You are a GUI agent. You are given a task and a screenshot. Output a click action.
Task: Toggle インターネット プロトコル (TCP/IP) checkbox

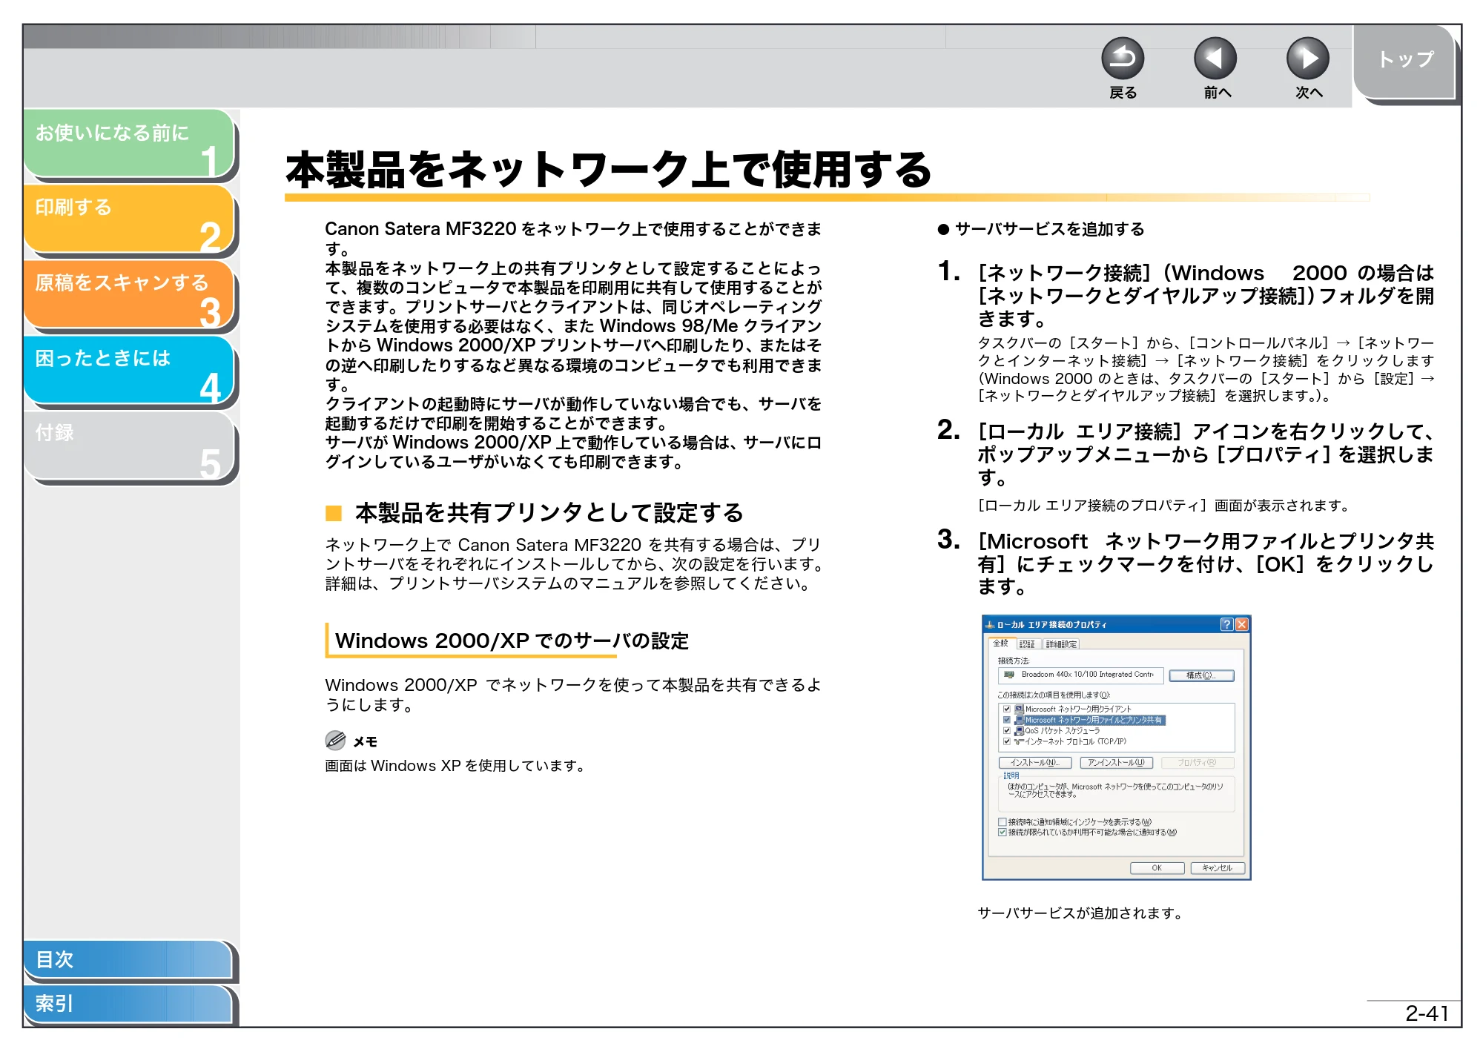click(1007, 741)
